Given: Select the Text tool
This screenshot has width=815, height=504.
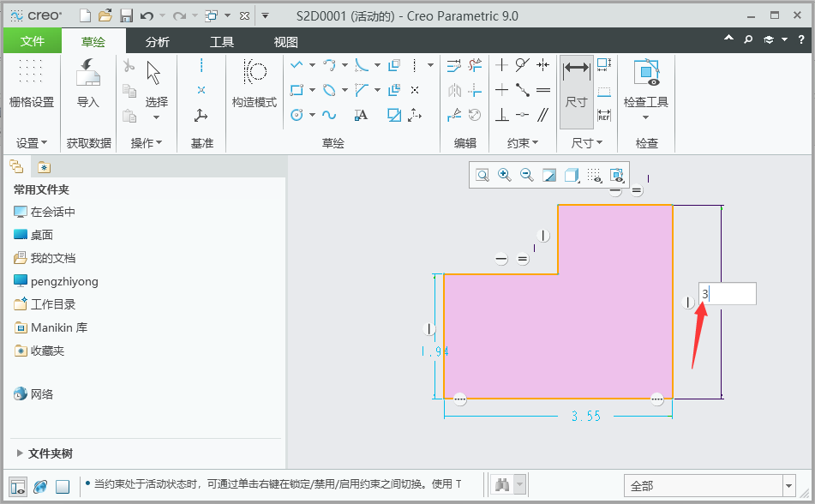Looking at the screenshot, I should coord(362,115).
